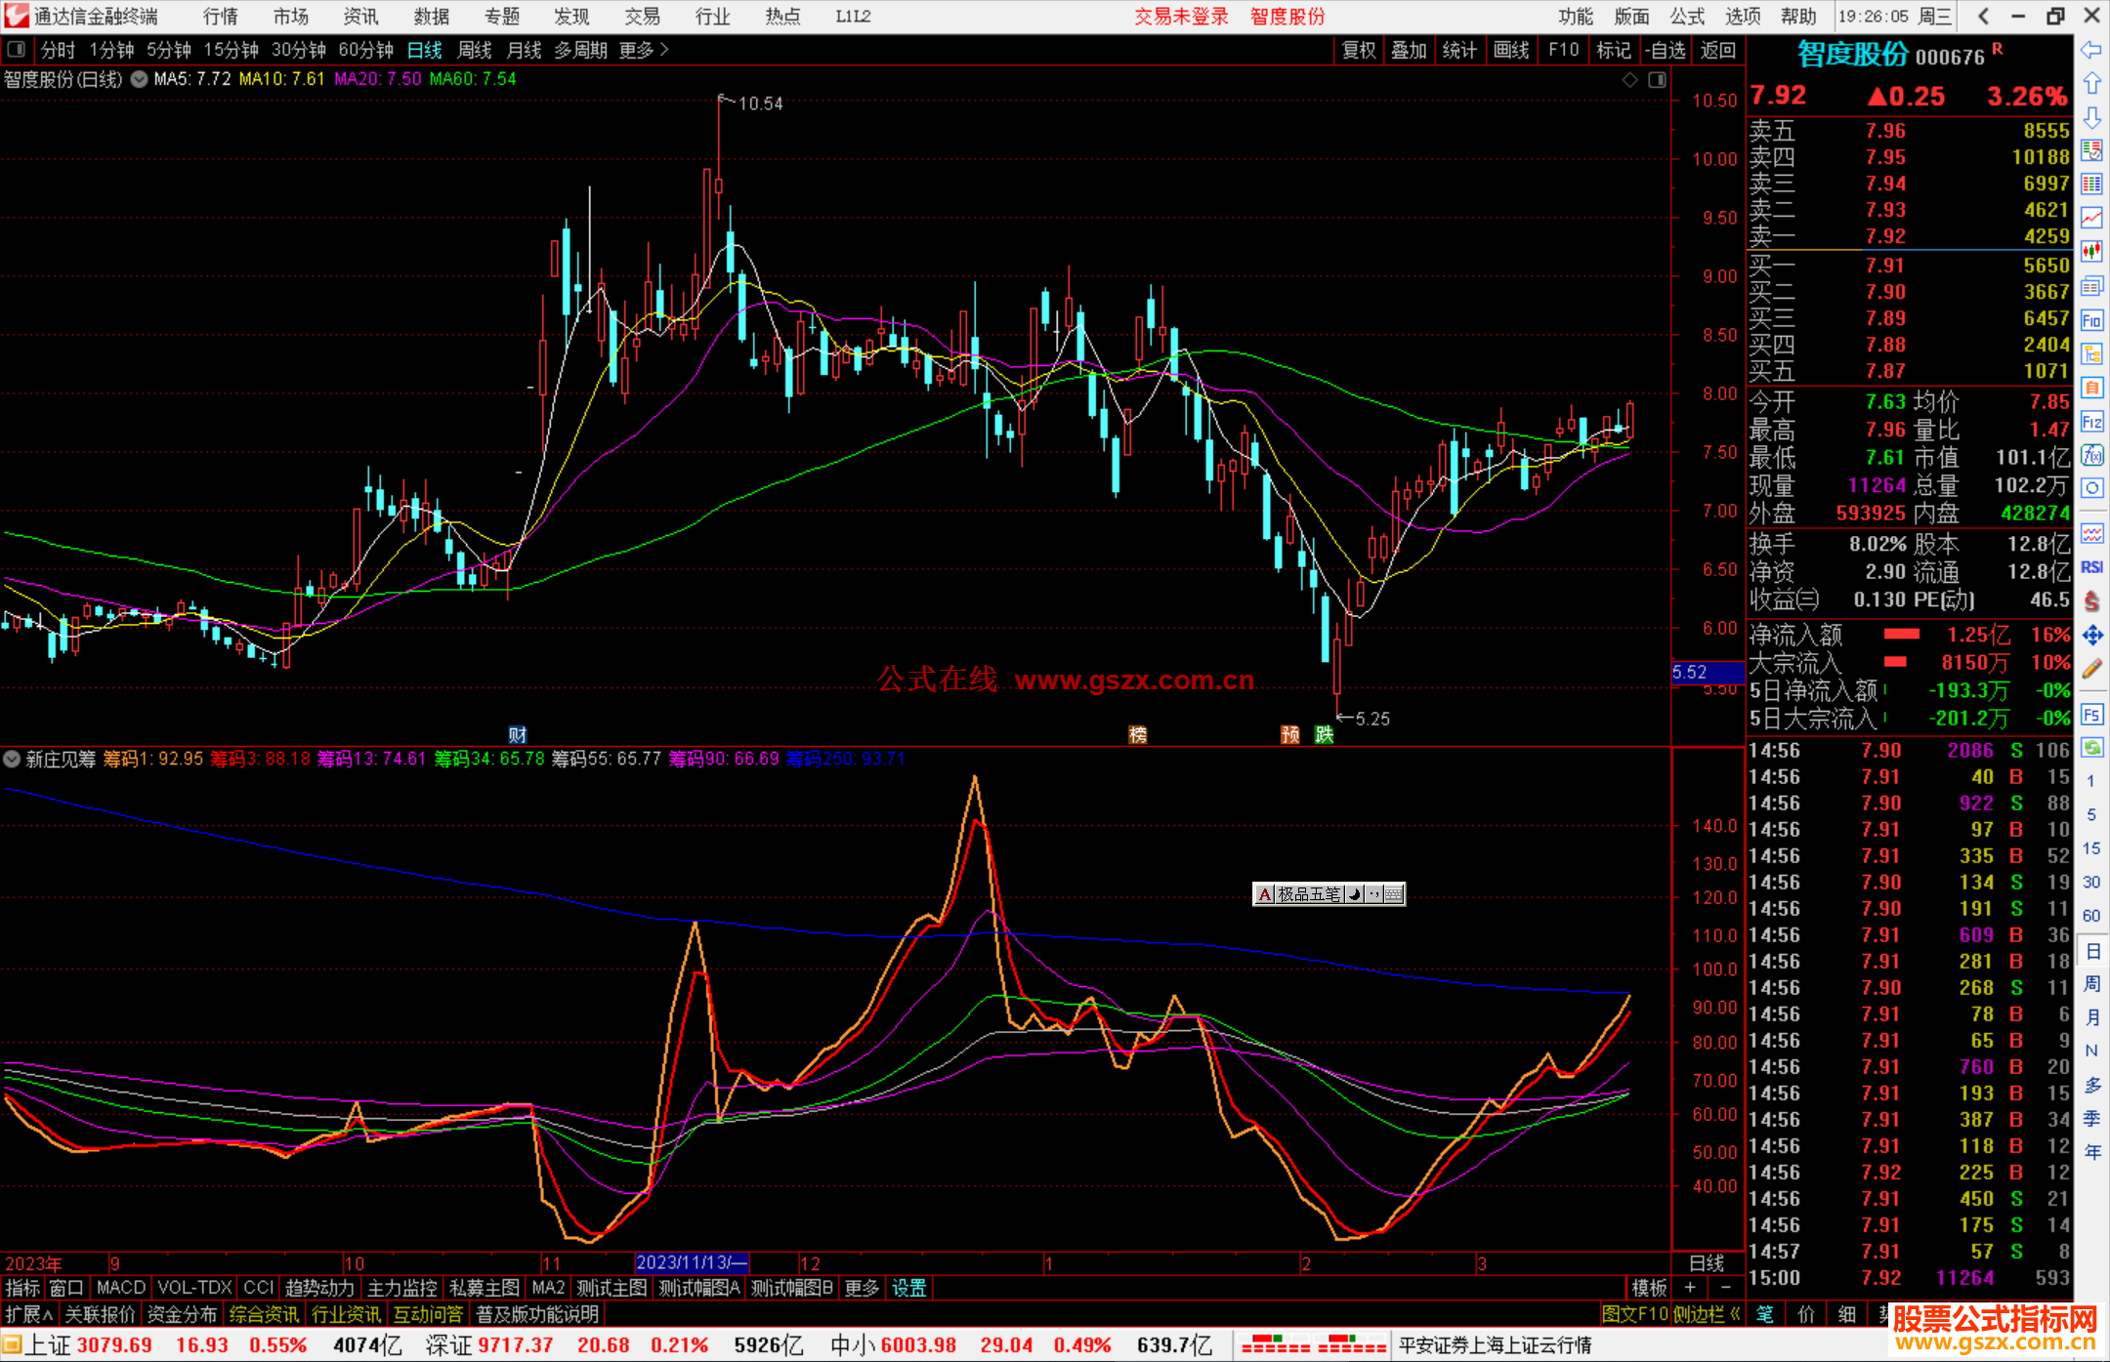2110x1362 pixels.
Task: Select the pencil drawing tool icon
Action: [x=2091, y=669]
